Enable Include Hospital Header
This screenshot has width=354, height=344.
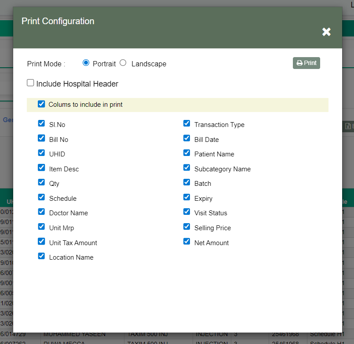pos(30,82)
